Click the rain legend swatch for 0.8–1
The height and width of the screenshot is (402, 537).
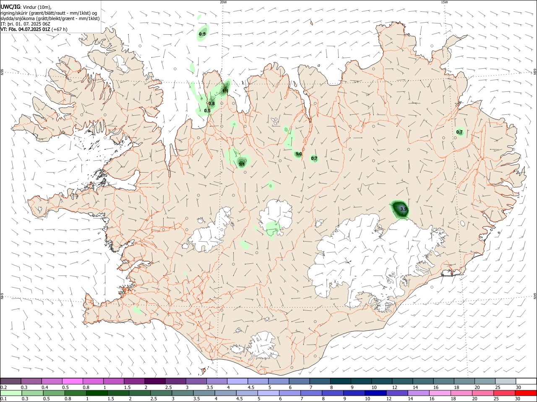coord(75,393)
